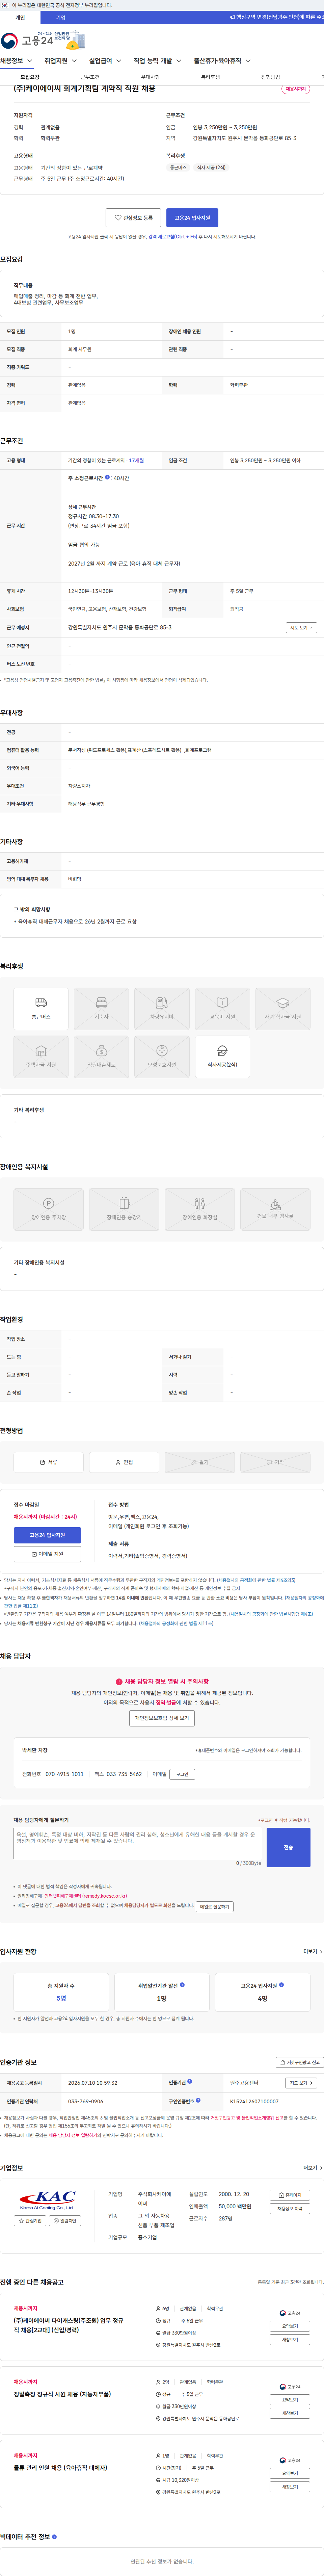Click the 이메일 지원 button
324x2576 pixels.
[47, 1554]
